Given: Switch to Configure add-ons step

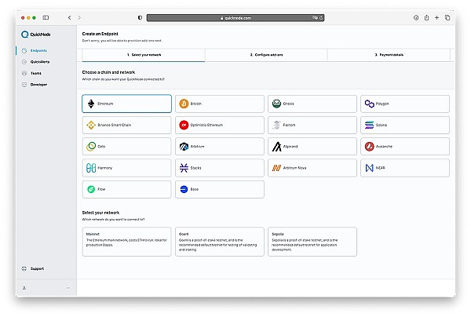Looking at the screenshot, I should tap(266, 55).
